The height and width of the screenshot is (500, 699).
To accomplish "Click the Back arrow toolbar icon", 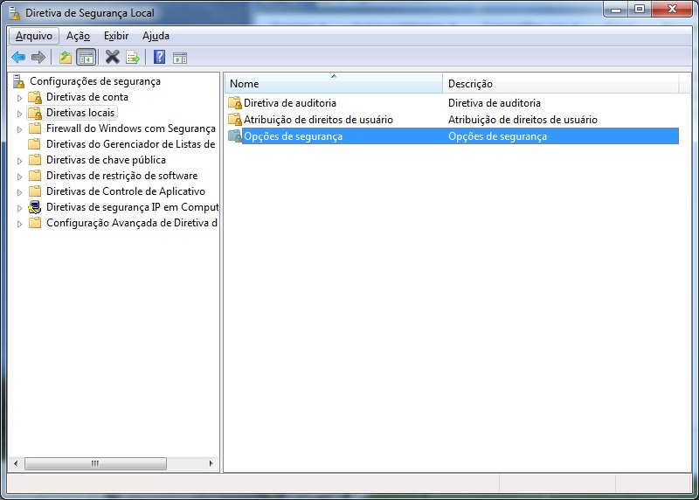I will click(18, 57).
